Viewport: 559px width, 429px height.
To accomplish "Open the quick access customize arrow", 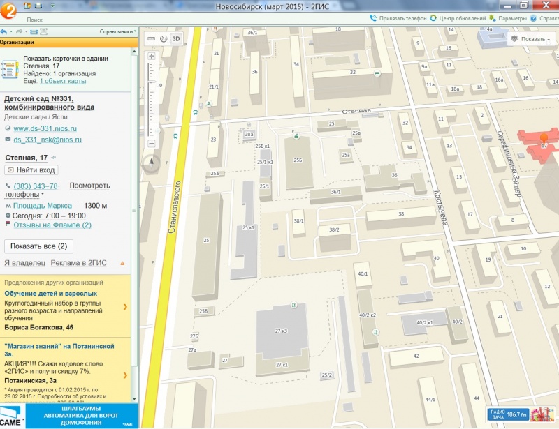I will point(52,6).
